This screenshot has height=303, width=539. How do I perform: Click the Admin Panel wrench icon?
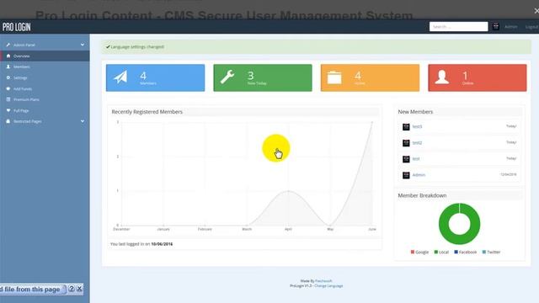[8, 45]
